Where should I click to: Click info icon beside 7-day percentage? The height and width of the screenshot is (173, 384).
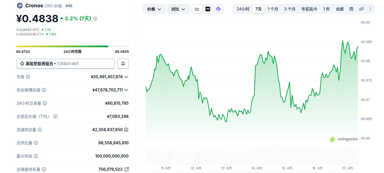coord(95,19)
